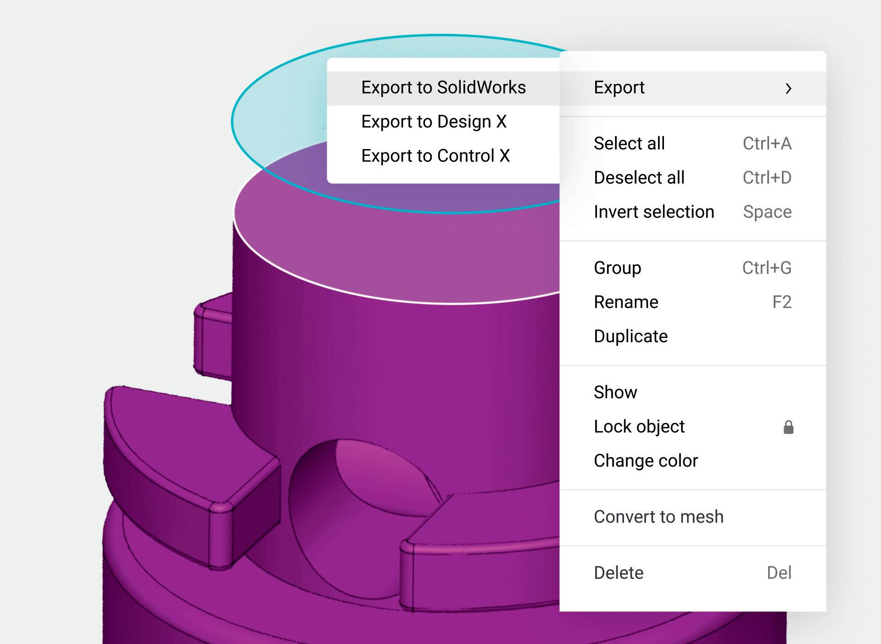
Task: Rename the object via context menu
Action: pyautogui.click(x=626, y=302)
